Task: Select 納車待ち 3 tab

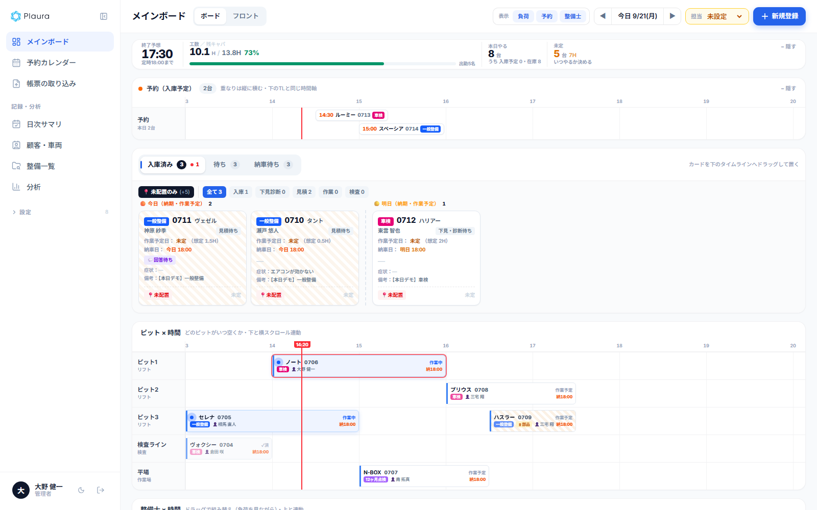Action: [x=273, y=165]
